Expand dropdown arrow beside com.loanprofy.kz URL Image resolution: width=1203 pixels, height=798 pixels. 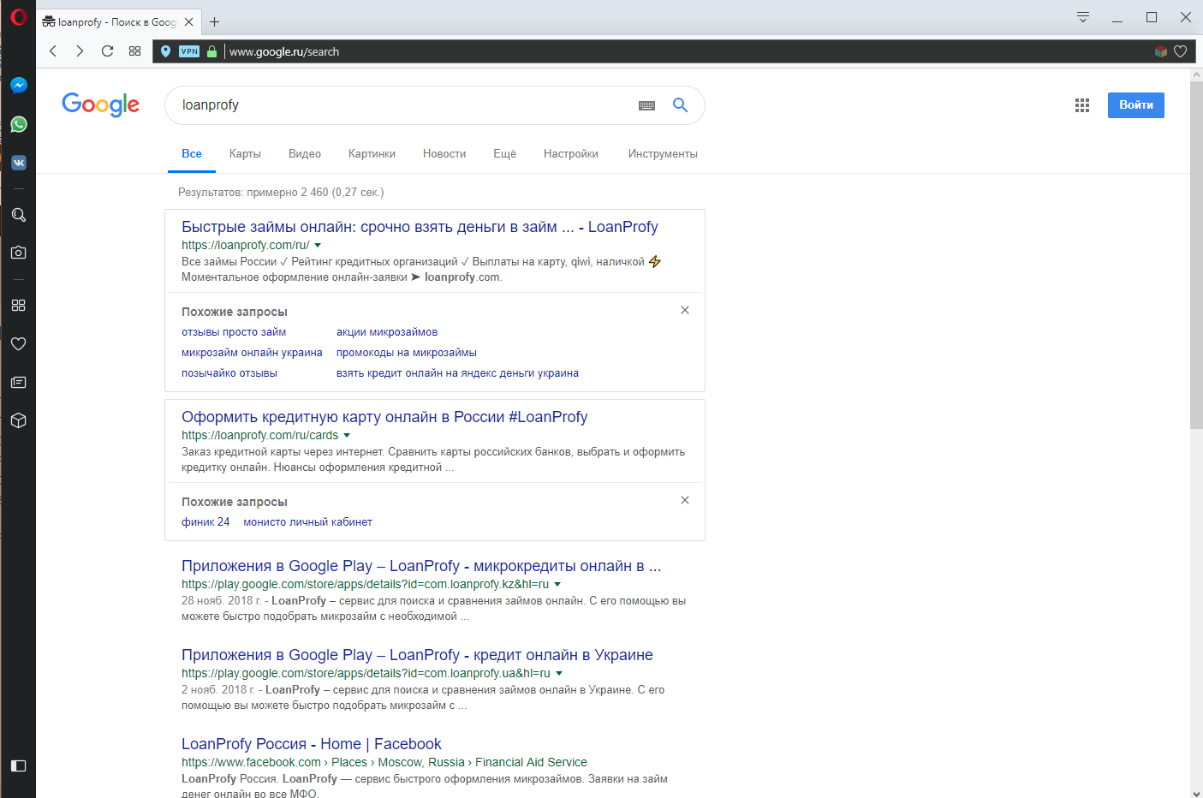[557, 585]
